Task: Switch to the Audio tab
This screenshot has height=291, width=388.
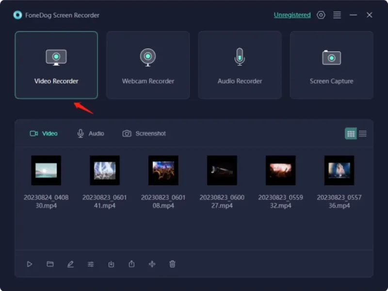Action: click(91, 134)
